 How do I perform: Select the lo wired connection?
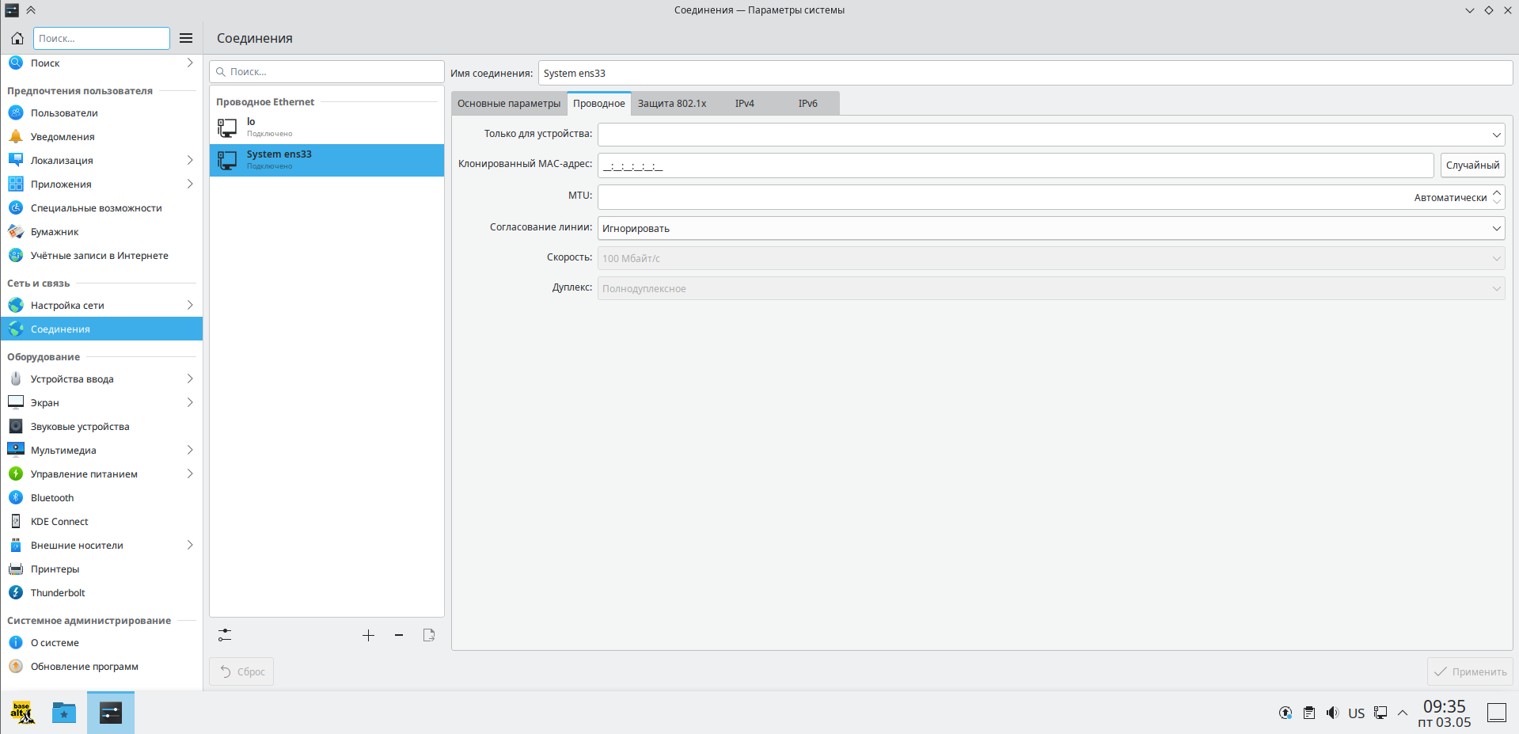(326, 127)
